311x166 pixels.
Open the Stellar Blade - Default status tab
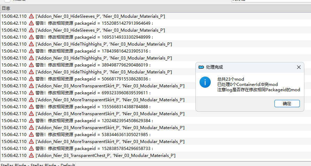click(38, 164)
